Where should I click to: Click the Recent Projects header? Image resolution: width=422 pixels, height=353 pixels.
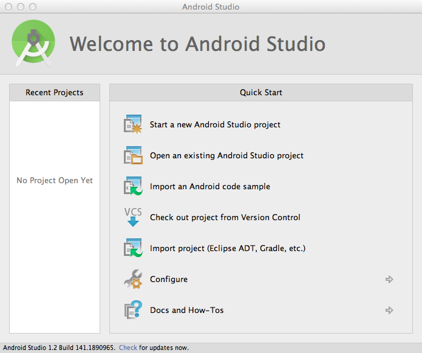coord(55,92)
